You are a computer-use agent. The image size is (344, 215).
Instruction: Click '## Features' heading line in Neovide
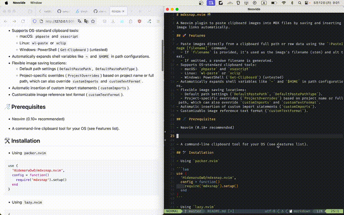[191, 36]
